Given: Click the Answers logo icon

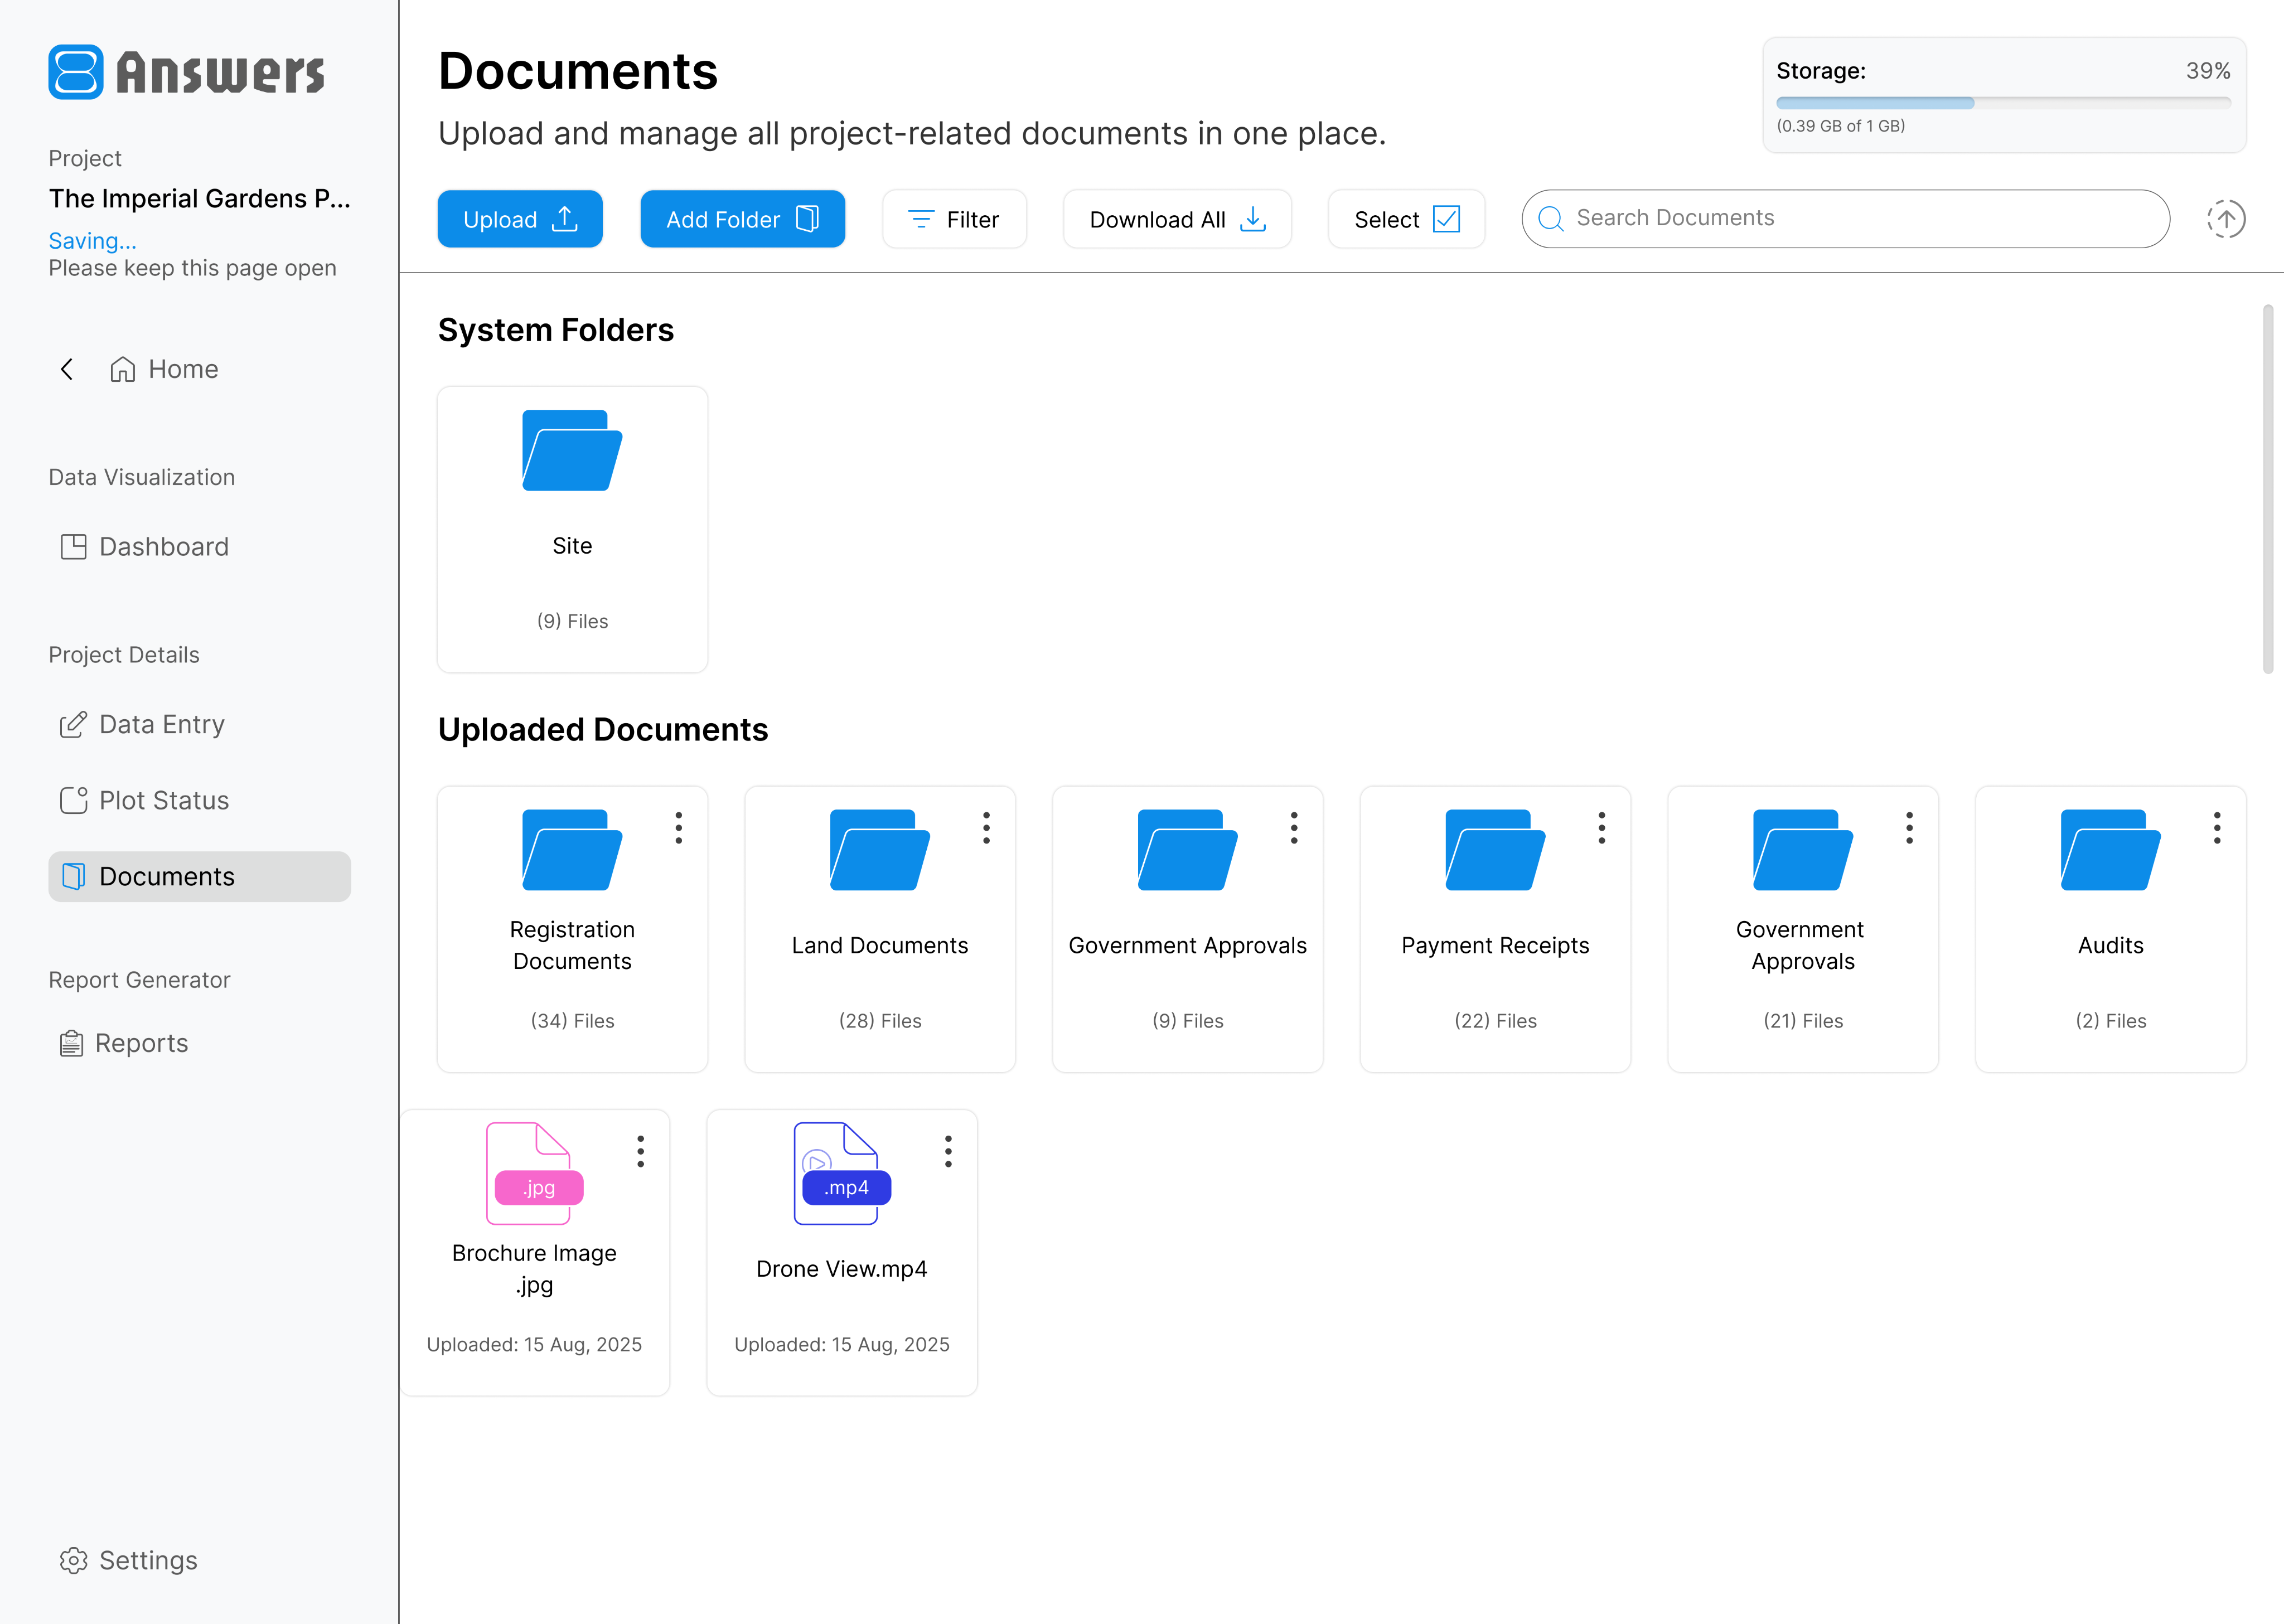Looking at the screenshot, I should (x=76, y=72).
